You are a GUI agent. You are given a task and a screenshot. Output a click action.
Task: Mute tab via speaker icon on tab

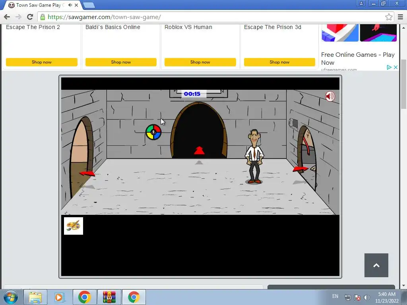[70, 5]
